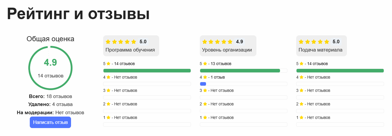Click the star icon beside "4 - 1 отзыв"
392x136 pixels.
tap(205, 77)
